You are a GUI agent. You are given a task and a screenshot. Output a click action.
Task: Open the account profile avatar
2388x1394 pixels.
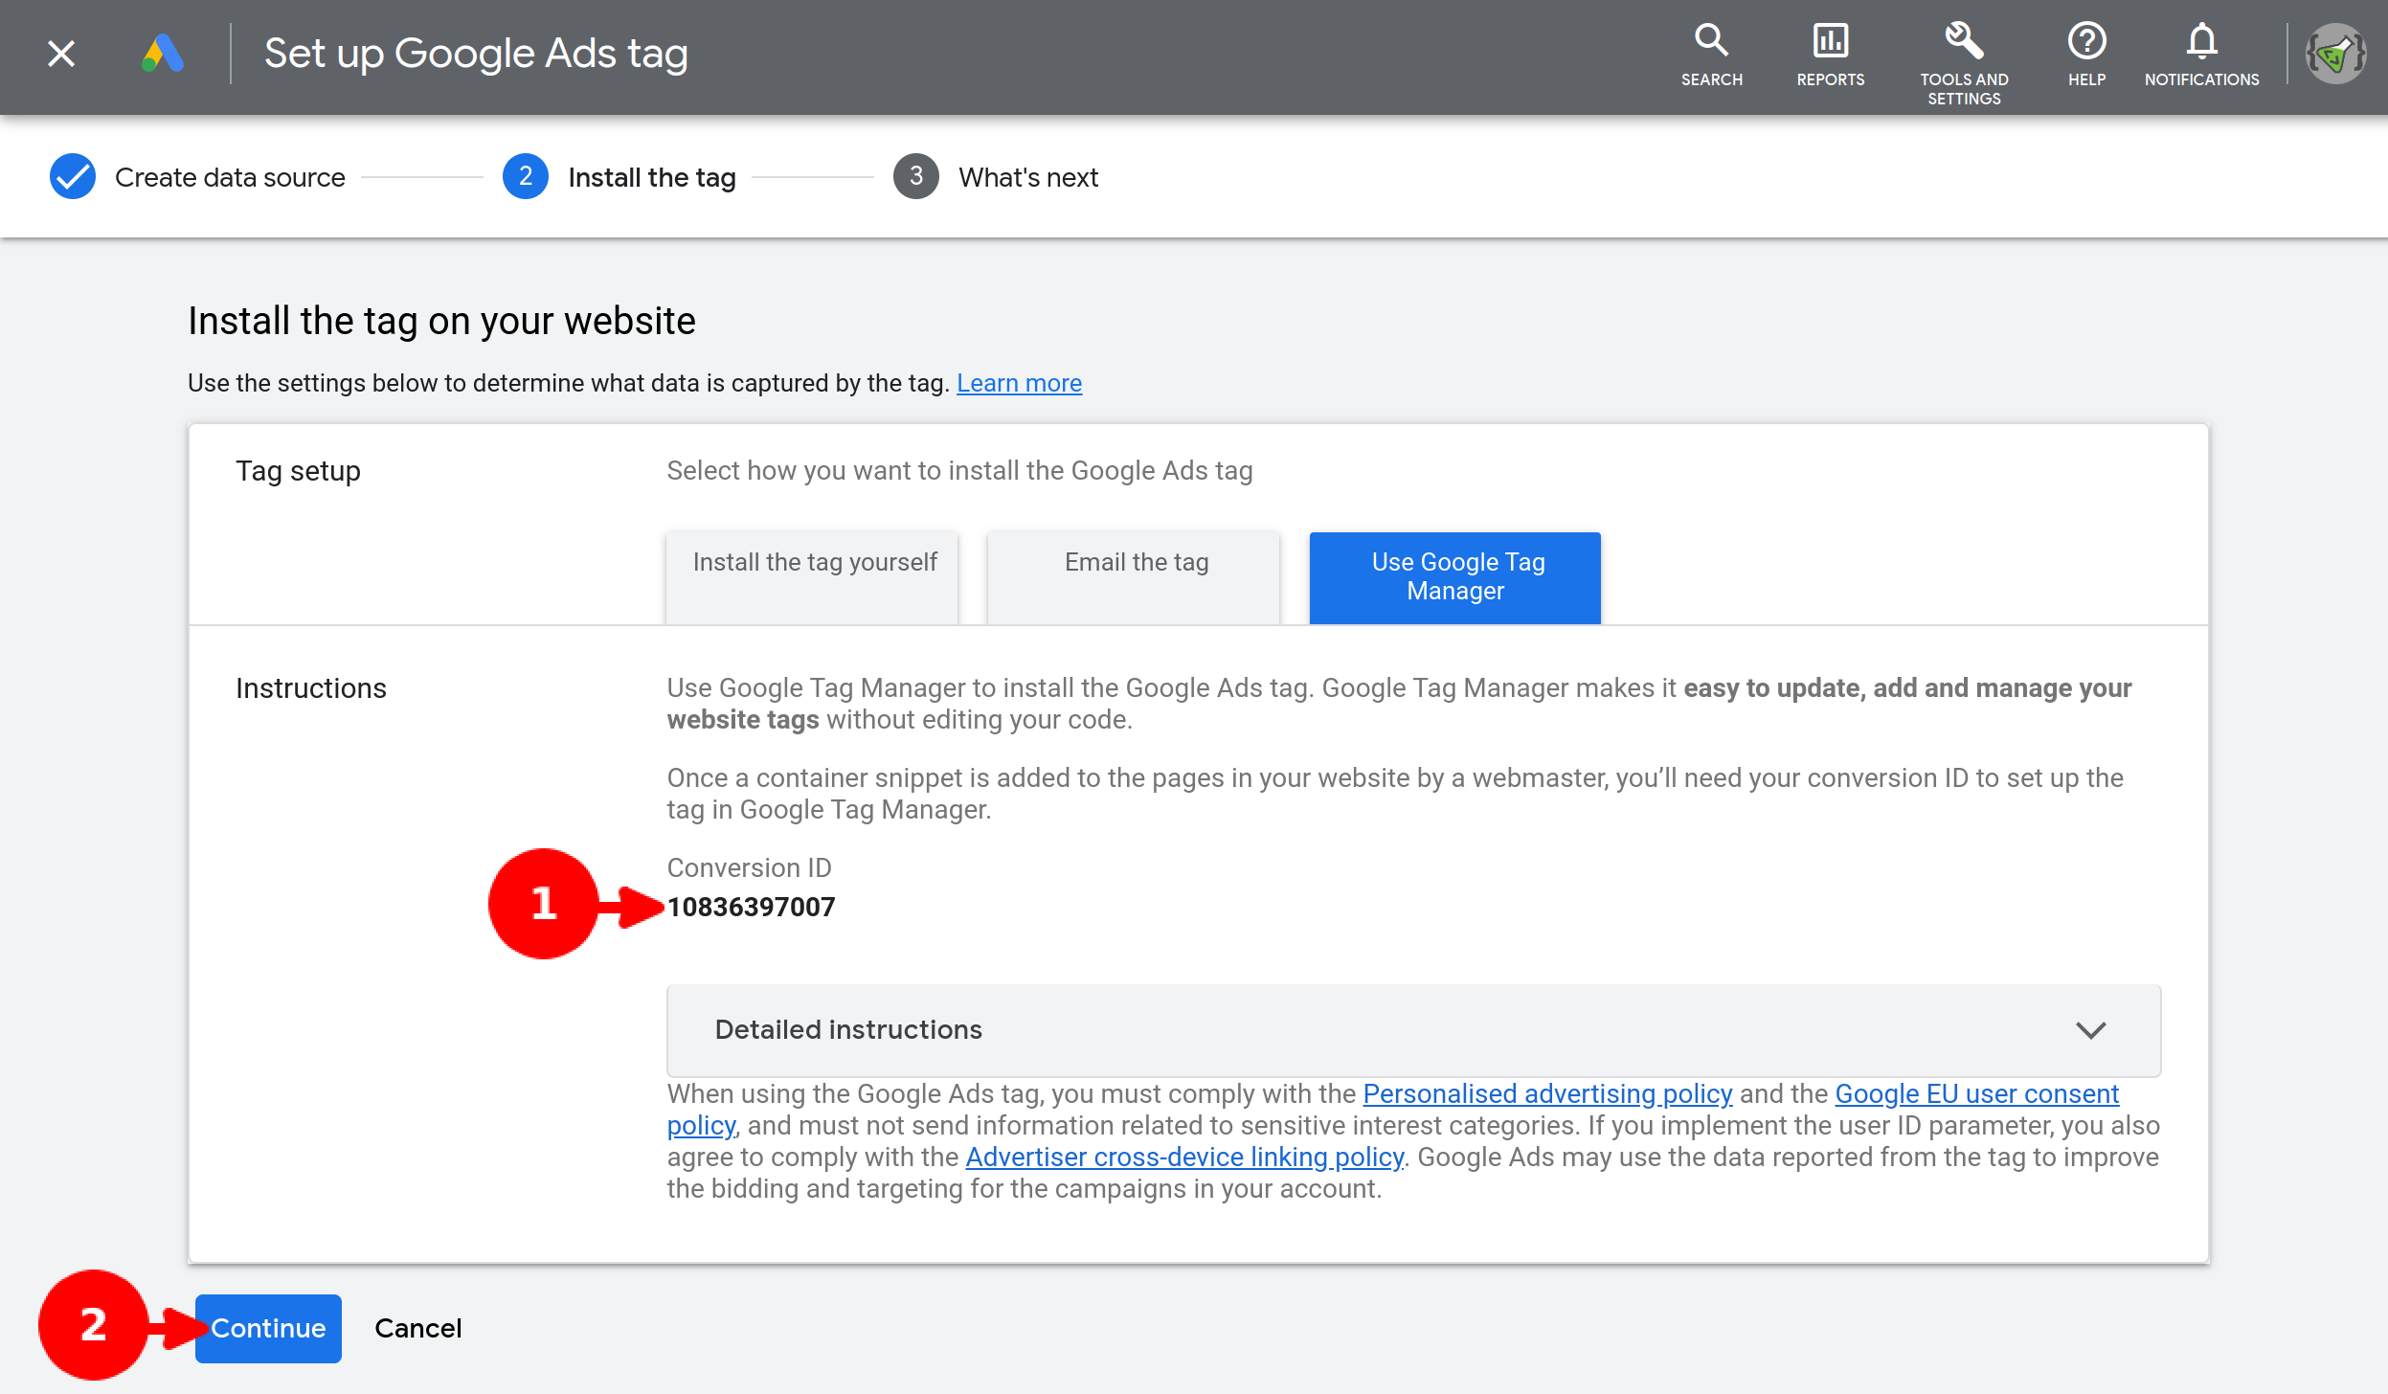tap(2335, 55)
